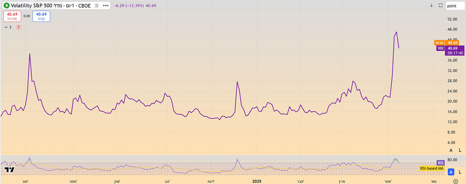Click the yellow RSI-based MA label

point(431,168)
